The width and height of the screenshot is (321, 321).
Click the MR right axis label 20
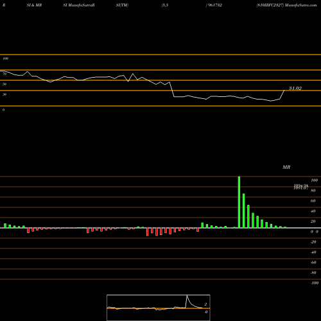click(313, 221)
